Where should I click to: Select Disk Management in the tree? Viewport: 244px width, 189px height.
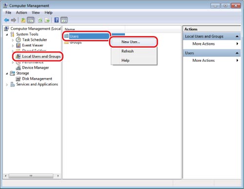coord(37,79)
